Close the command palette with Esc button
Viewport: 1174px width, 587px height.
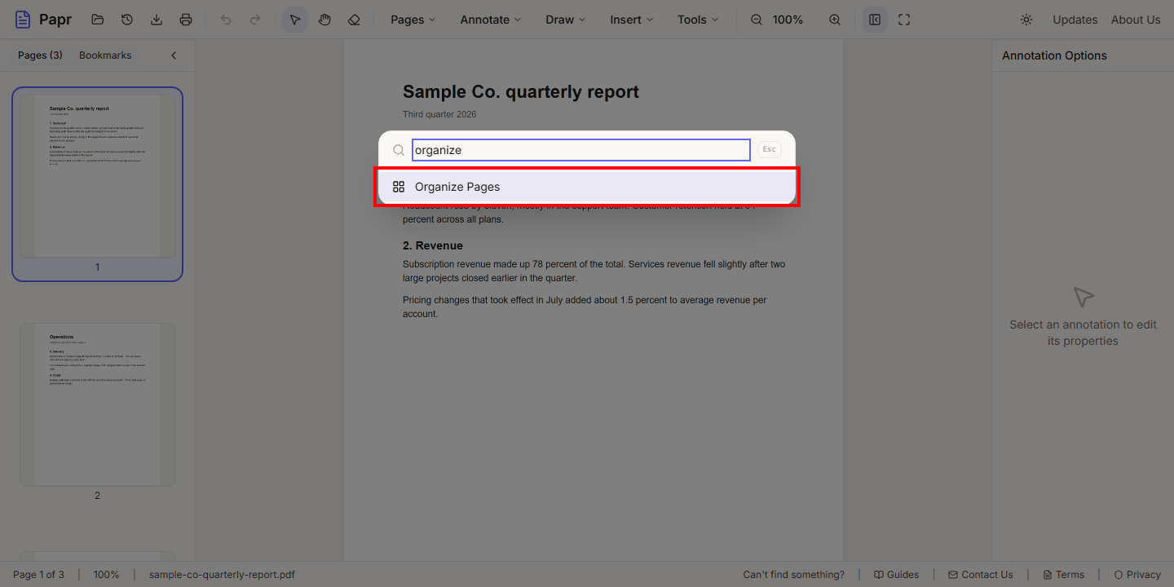pyautogui.click(x=769, y=150)
